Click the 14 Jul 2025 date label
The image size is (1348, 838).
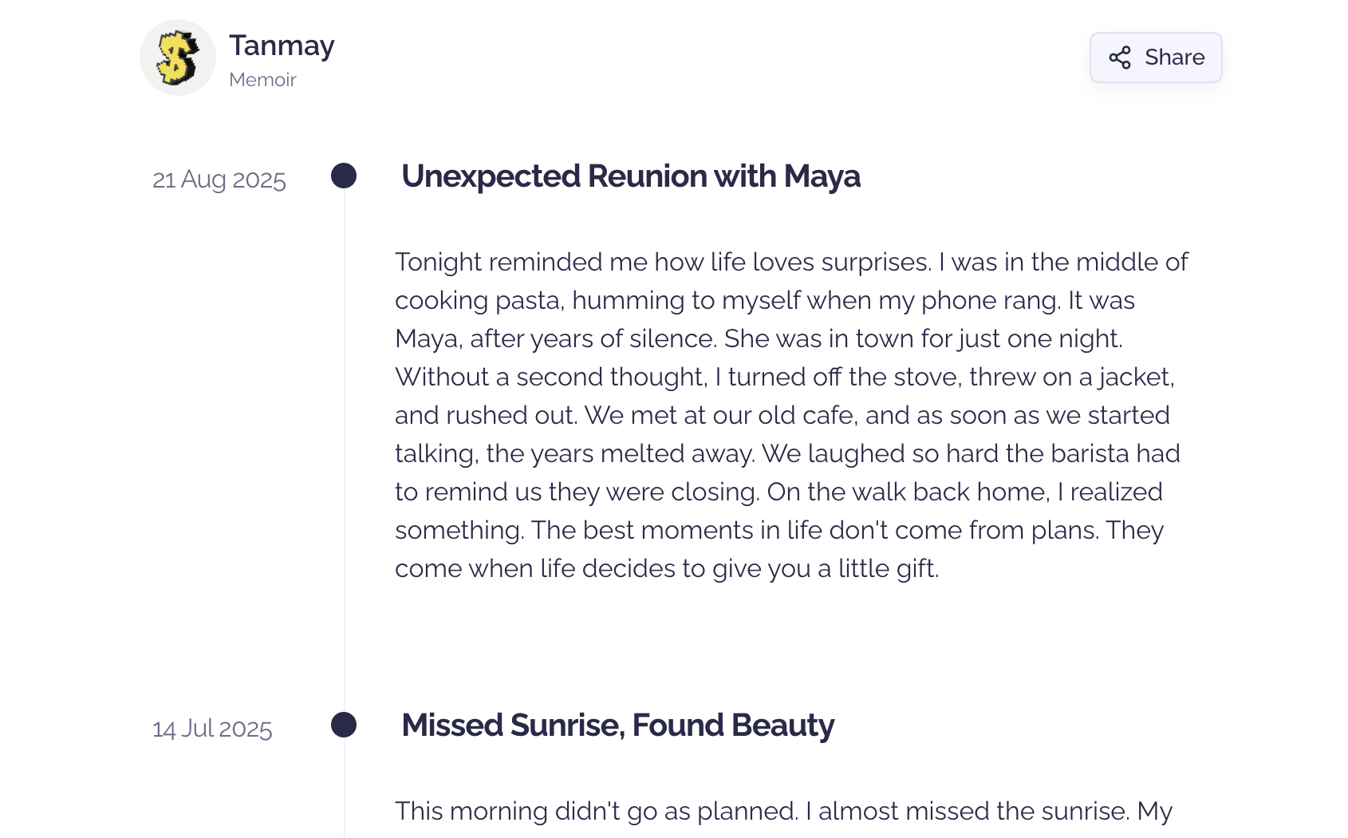[x=212, y=729]
